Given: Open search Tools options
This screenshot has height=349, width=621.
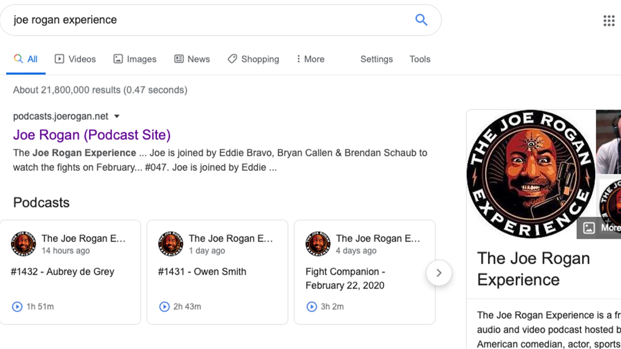Looking at the screenshot, I should 420,59.
